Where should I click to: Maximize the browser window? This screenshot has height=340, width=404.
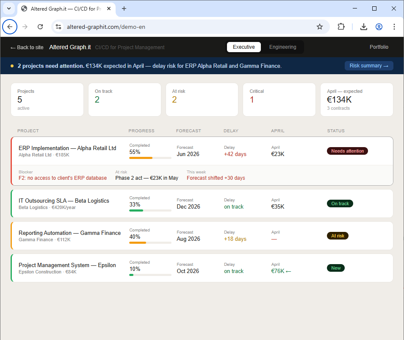pos(374,8)
